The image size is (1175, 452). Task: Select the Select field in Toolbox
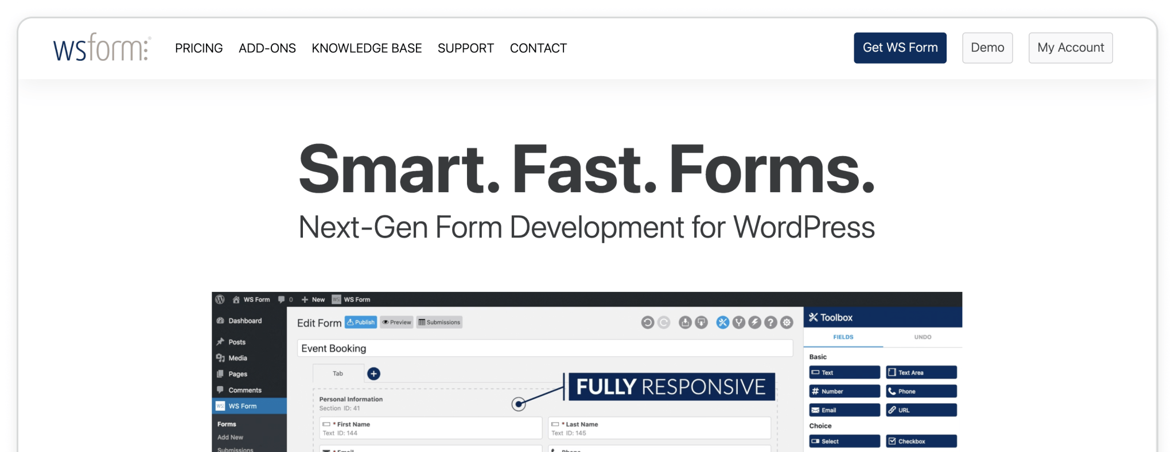(x=845, y=441)
